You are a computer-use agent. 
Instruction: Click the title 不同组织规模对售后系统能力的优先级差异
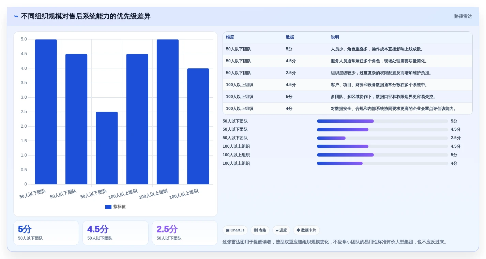point(86,16)
